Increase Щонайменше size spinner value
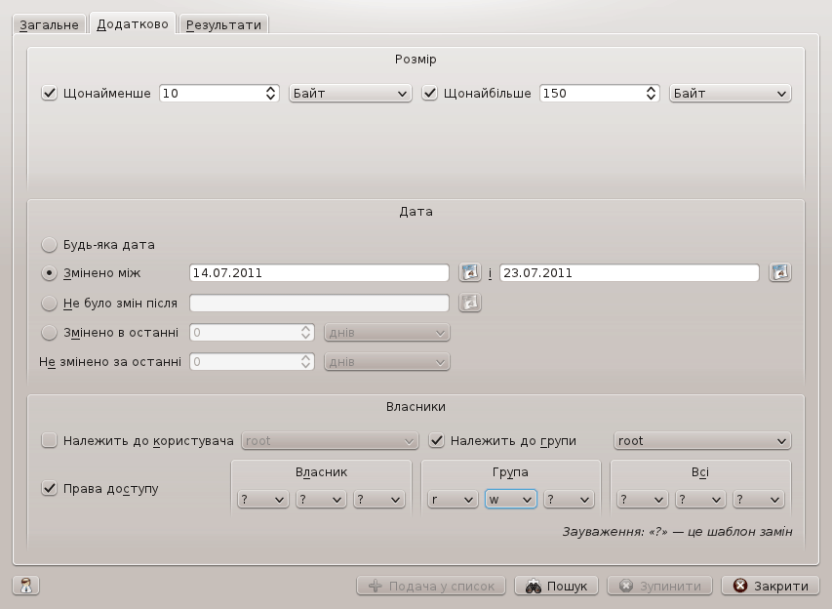This screenshot has width=832, height=609. pos(271,90)
